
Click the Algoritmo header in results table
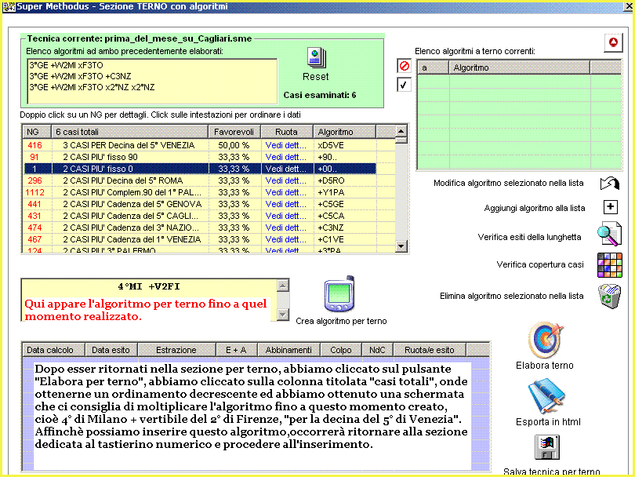[x=345, y=132]
